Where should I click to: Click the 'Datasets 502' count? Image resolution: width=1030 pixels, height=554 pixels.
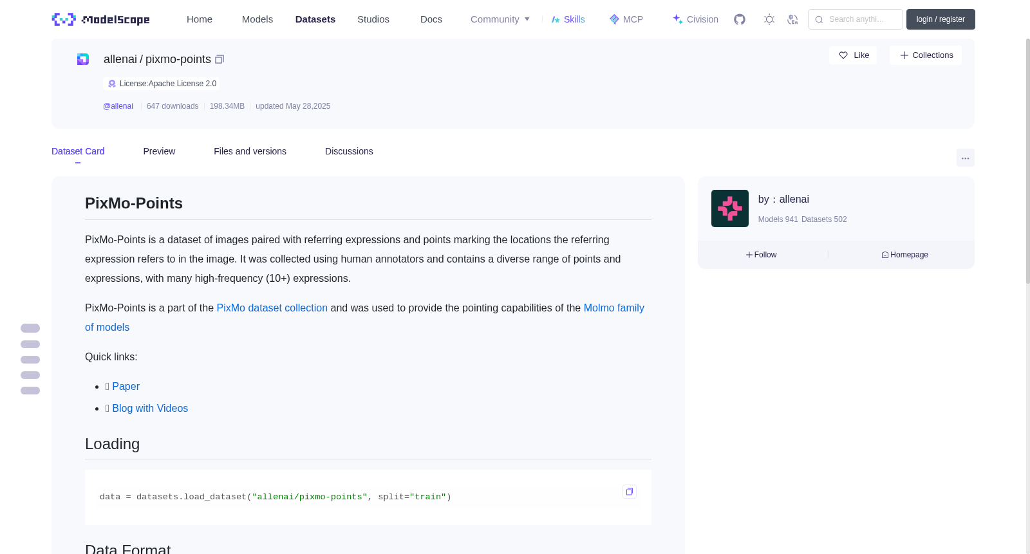pos(825,219)
